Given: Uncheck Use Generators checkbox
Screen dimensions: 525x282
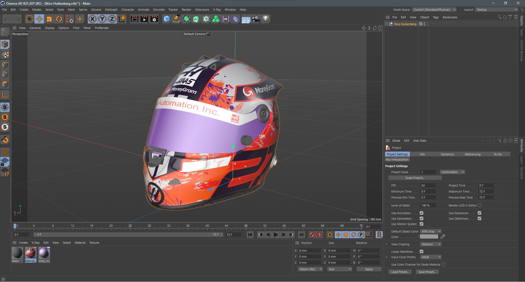Looking at the screenshot, I should click(x=421, y=219).
